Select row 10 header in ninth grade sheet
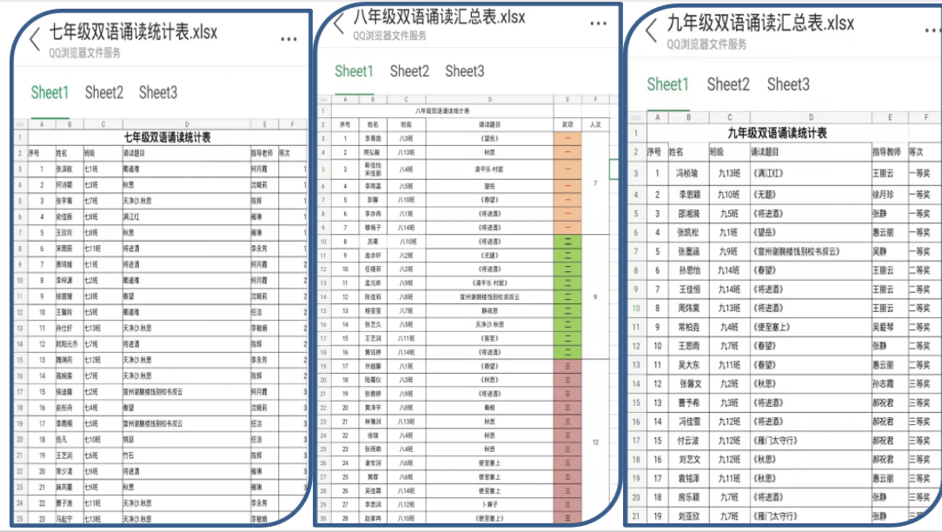Image resolution: width=942 pixels, height=532 pixels. 636,308
